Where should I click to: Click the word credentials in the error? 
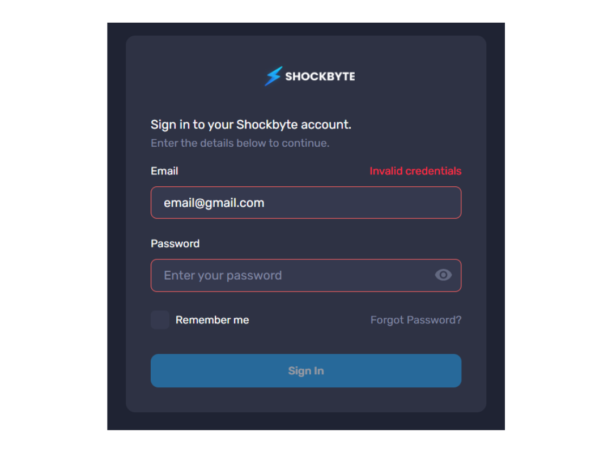433,171
